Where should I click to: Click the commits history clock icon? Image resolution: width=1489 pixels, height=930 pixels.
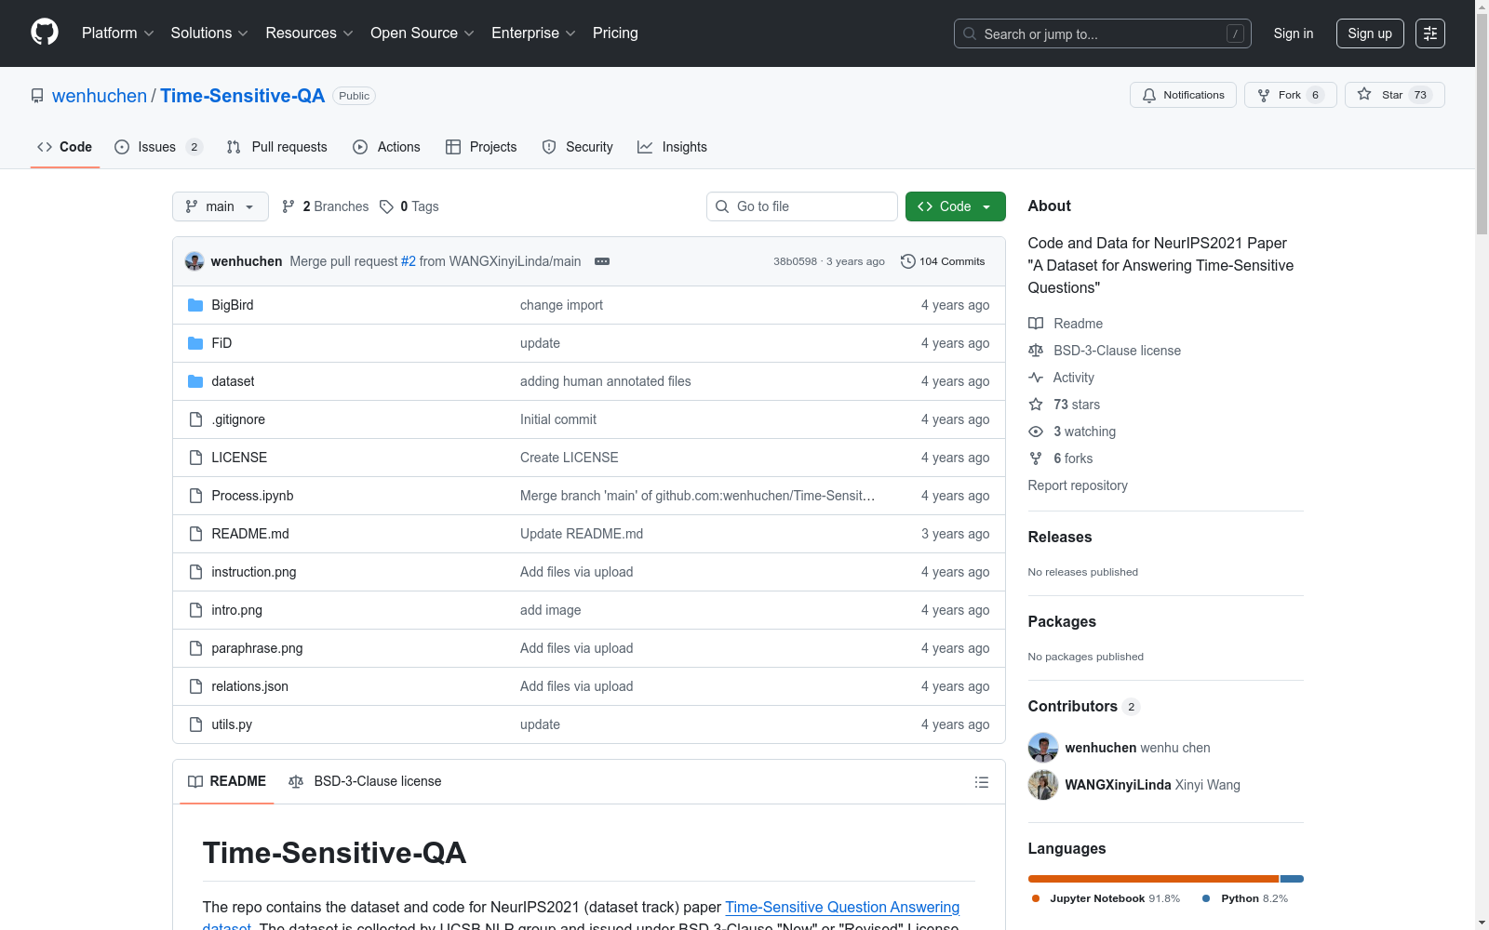tap(908, 261)
